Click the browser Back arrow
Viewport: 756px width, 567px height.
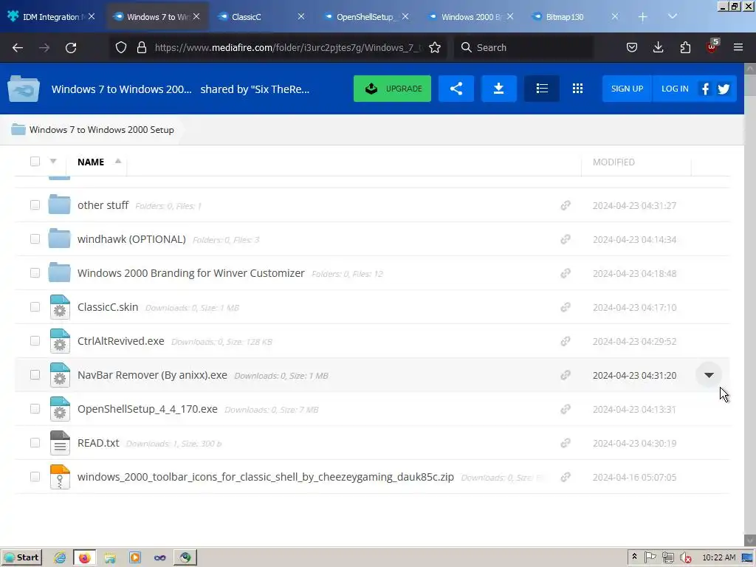pos(18,48)
